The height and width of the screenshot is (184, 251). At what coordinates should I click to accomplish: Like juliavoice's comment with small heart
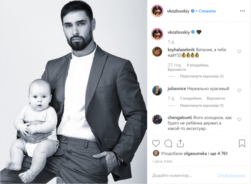tap(239, 91)
